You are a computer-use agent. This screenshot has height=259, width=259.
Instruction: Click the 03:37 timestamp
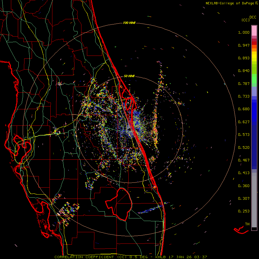[201, 257]
